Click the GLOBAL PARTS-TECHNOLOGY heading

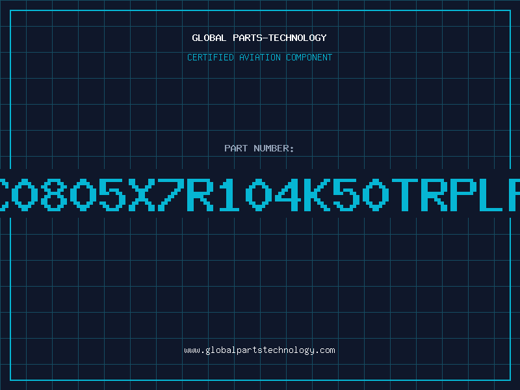259,38
